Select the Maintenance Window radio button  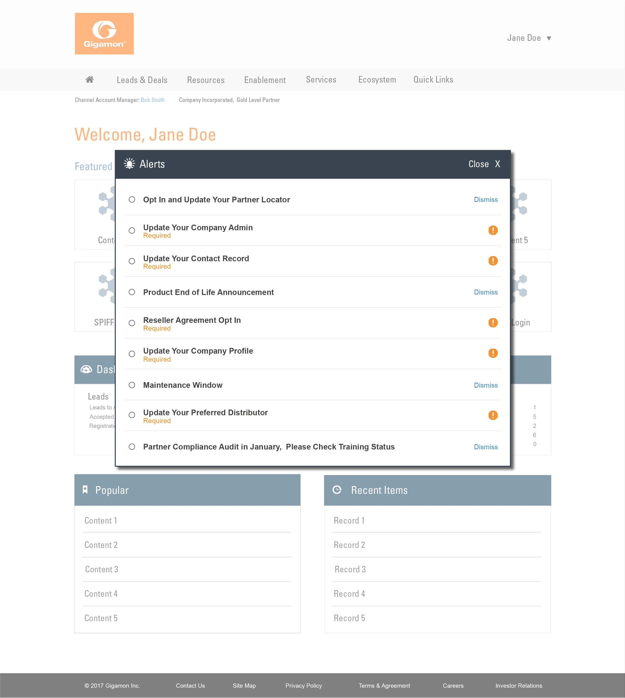[132, 385]
